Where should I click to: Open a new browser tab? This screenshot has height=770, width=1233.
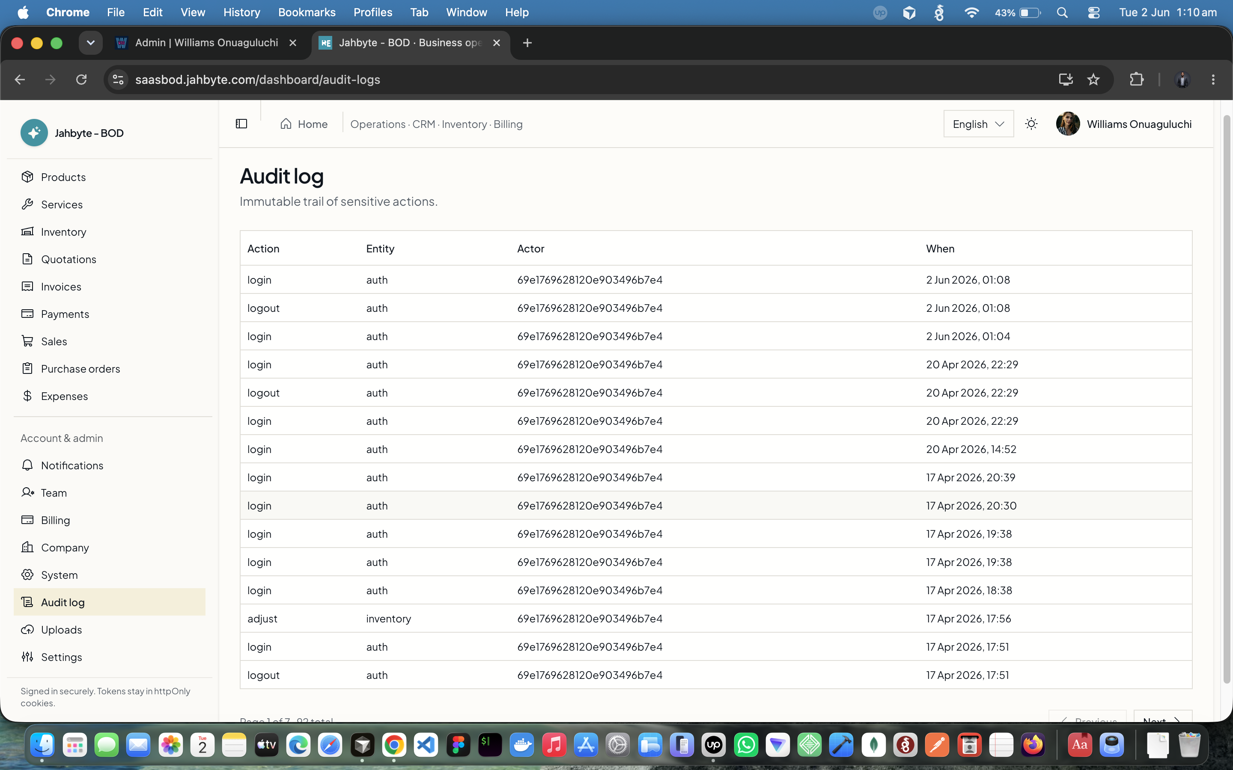tap(527, 43)
